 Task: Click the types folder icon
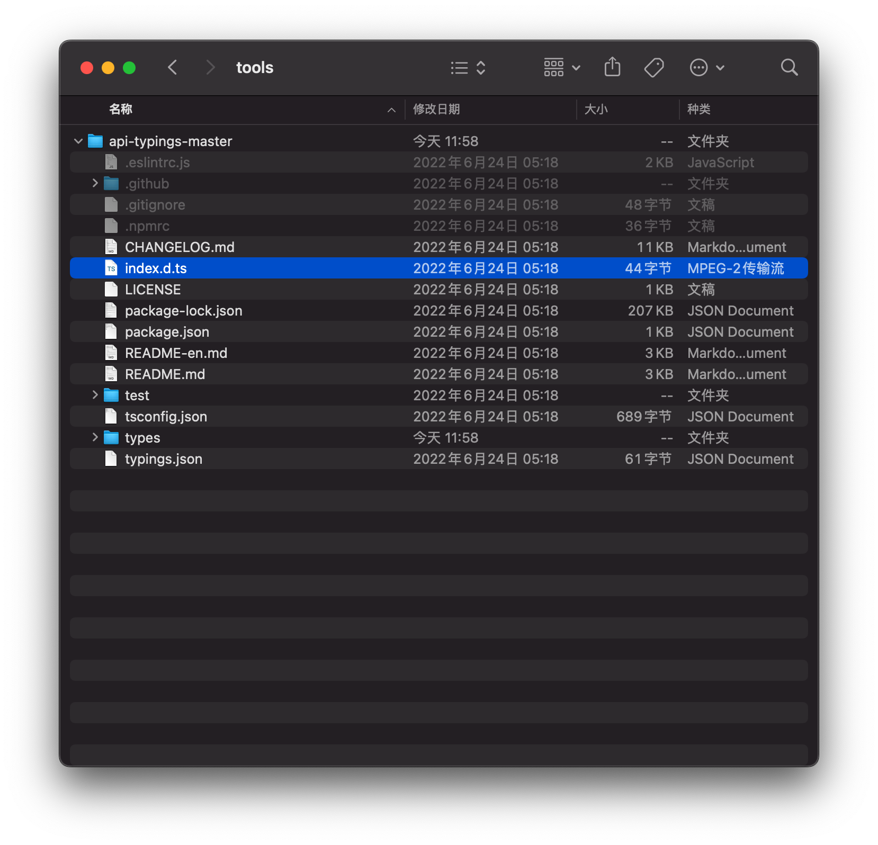click(111, 437)
